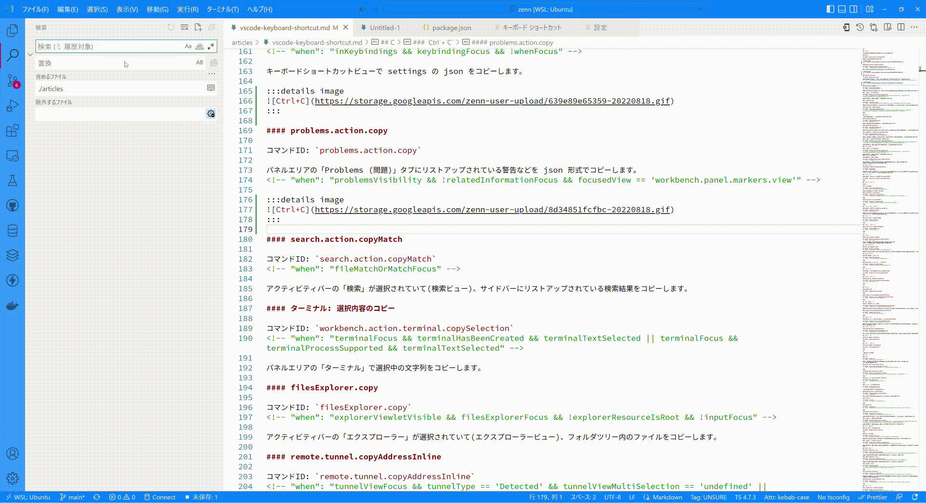Open the 編集(E) menu
This screenshot has height=503, width=926.
68,9
